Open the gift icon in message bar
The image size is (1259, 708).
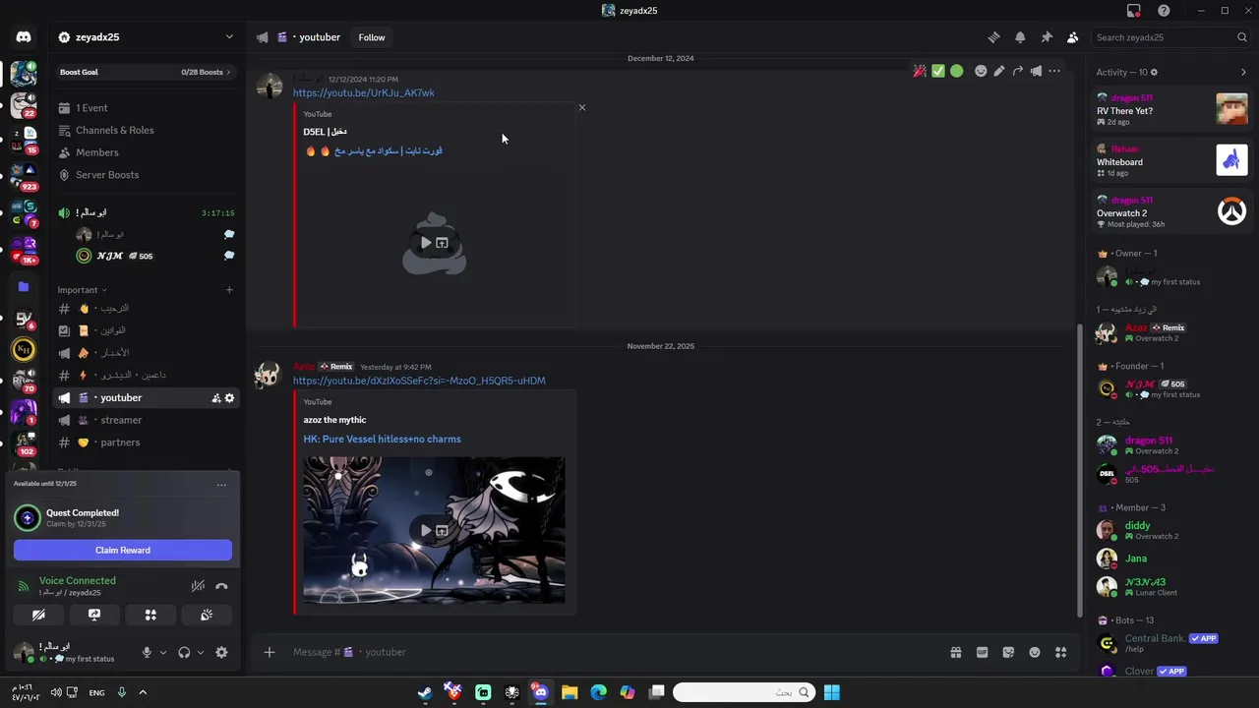tap(955, 652)
